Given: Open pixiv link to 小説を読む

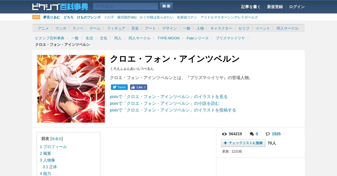Looking at the screenshot, I should (165, 103).
